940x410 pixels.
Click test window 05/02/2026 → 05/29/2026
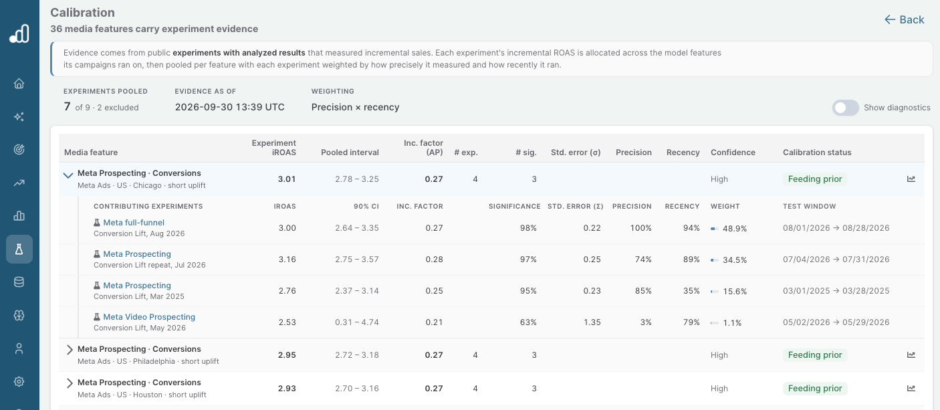836,322
